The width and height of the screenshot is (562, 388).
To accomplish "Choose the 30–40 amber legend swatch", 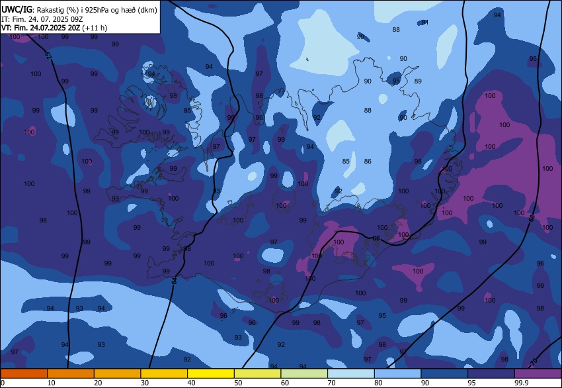I will [x=164, y=373].
